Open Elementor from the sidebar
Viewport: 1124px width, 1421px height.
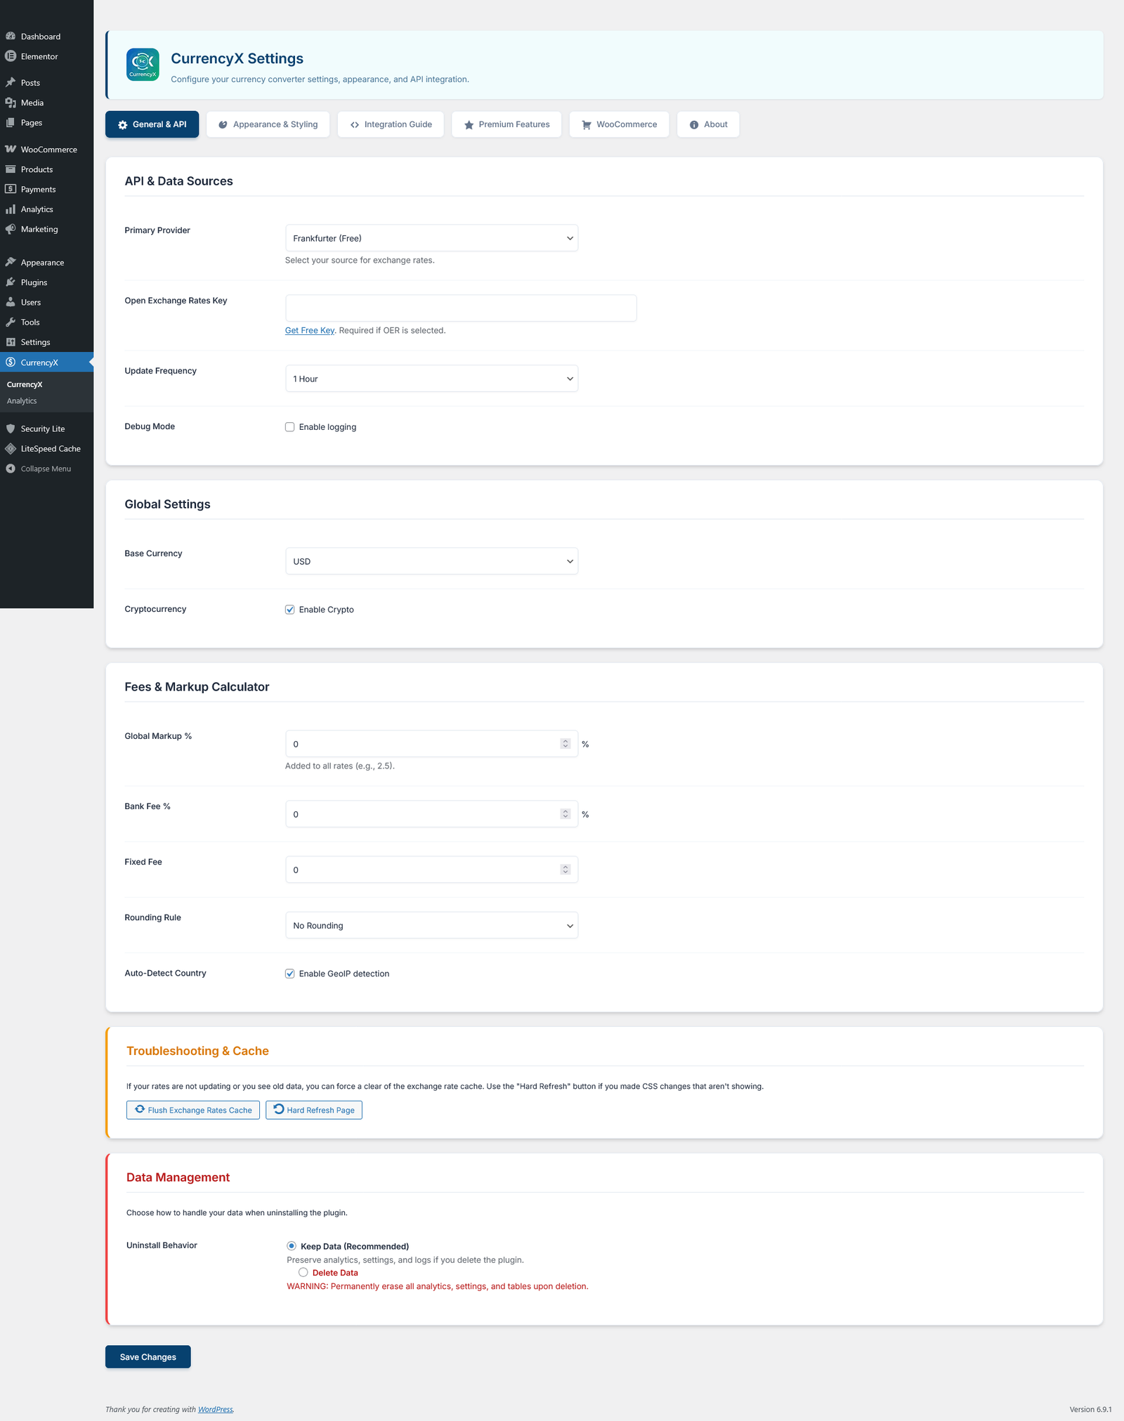[39, 56]
